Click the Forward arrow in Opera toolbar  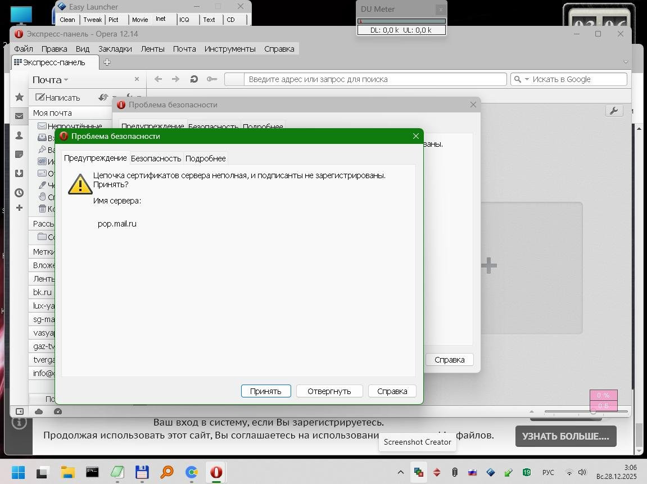pyautogui.click(x=176, y=79)
